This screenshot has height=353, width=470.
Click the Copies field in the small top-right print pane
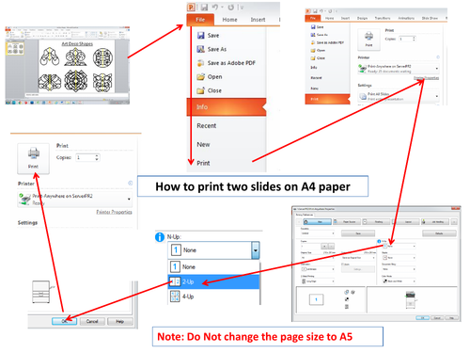pyautogui.click(x=408, y=39)
